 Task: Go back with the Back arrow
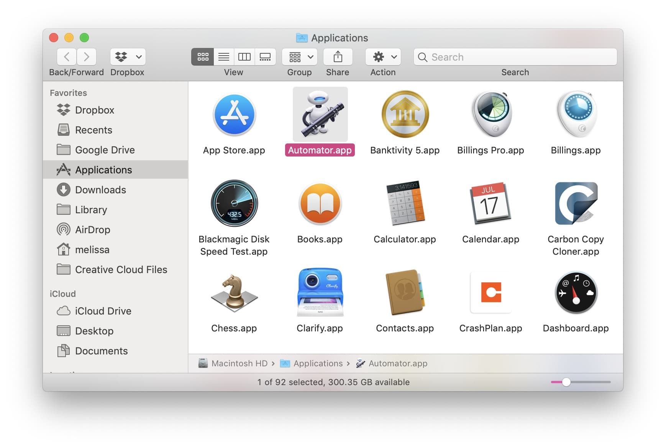pos(67,57)
